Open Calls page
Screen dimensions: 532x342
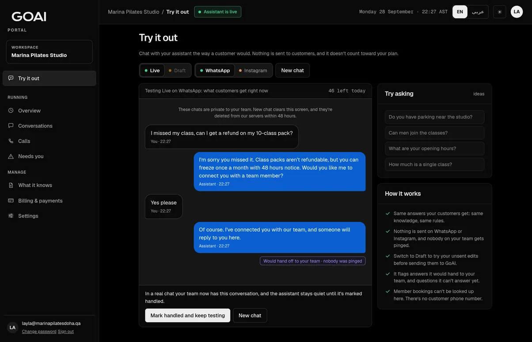coord(49,141)
